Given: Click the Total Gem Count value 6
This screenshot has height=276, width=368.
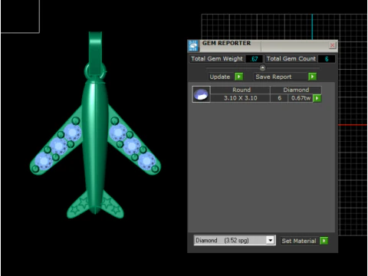Looking at the screenshot, I should [x=327, y=59].
